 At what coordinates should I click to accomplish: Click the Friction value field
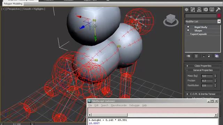207,81
